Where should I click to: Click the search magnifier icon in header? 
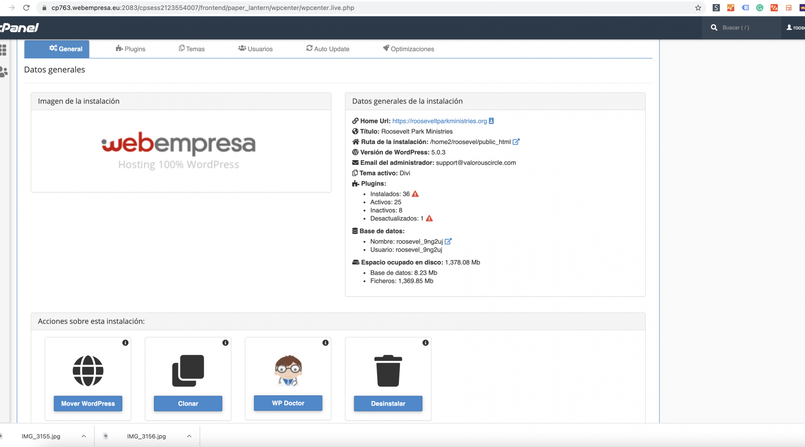[714, 28]
